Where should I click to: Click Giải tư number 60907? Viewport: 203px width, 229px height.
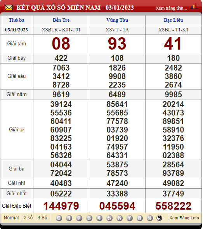61,130
